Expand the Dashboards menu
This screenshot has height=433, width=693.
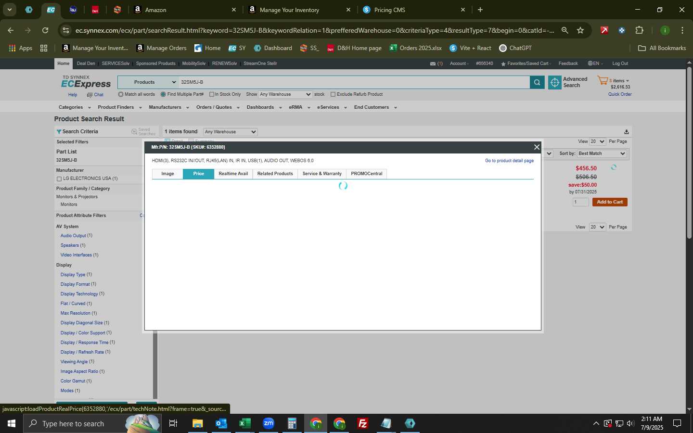point(264,107)
